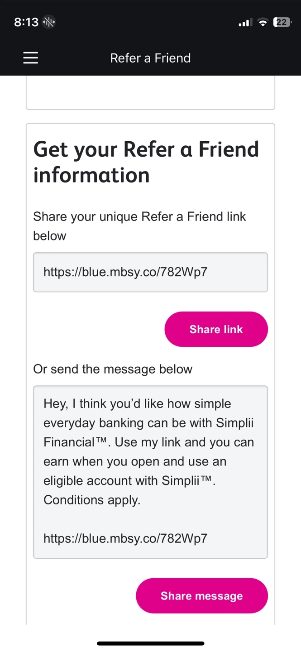This screenshot has height=652, width=301.
Task: Tap the audio waveform icon beside the clock
Action: pyautogui.click(x=48, y=22)
